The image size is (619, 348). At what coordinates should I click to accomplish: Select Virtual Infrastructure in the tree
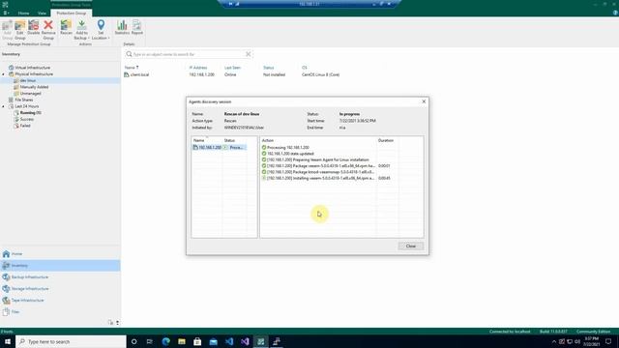tap(32, 68)
